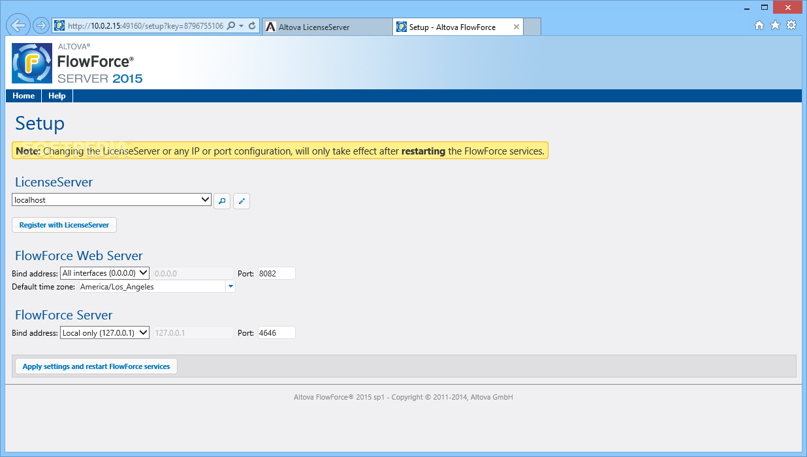Open a new blank browser tab
This screenshot has width=807, height=457.
[532, 27]
